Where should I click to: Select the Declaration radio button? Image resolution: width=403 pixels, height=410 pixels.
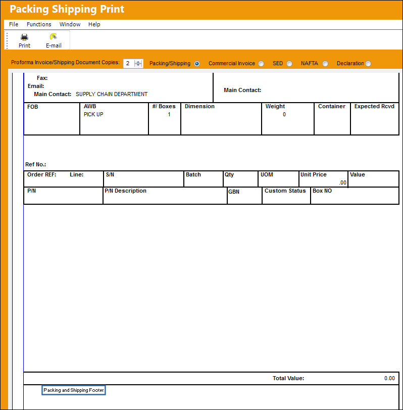[368, 64]
